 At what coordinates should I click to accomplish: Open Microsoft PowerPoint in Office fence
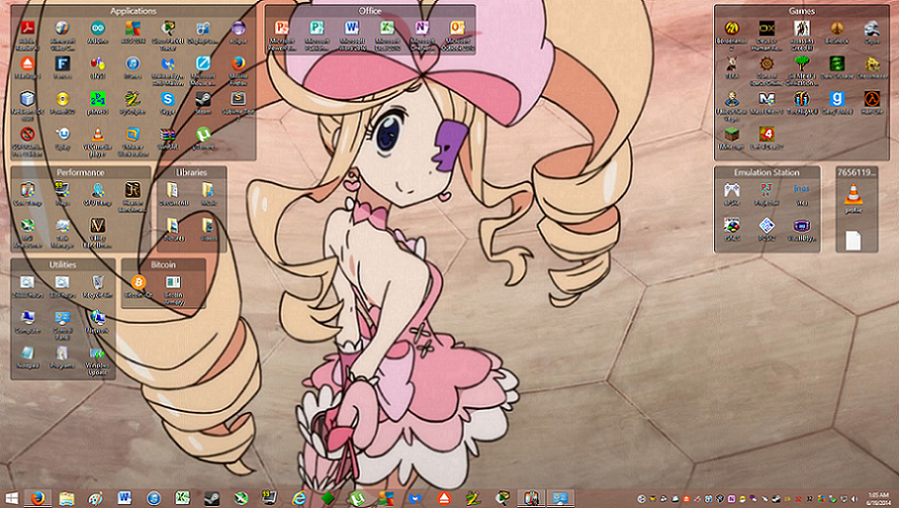pos(282,27)
